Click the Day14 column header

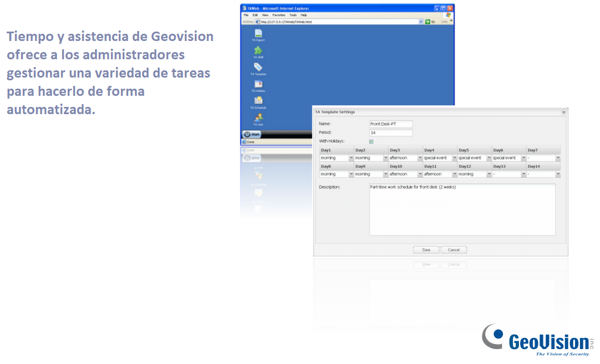[543, 166]
